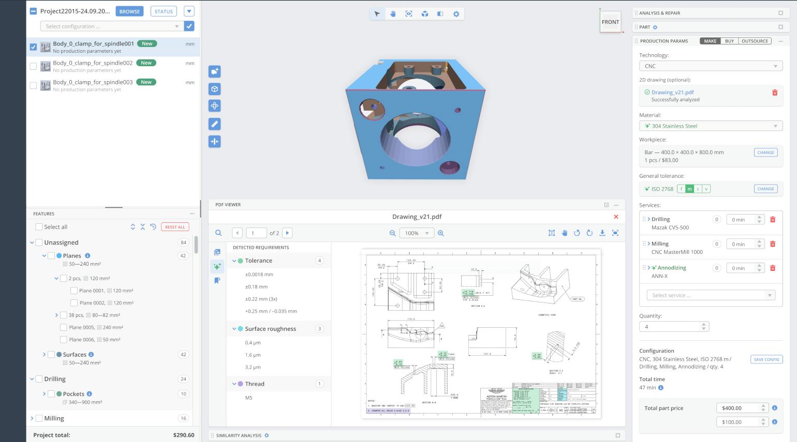Zoom in the PDF drawing
The height and width of the screenshot is (442, 797).
[441, 233]
